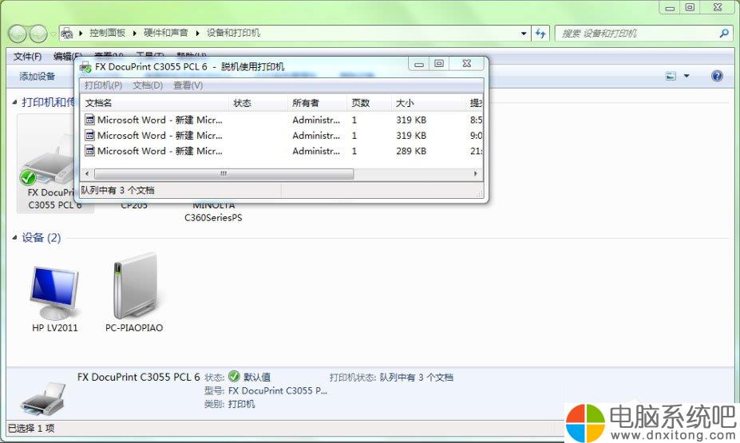Viewport: 740px width, 443px height.
Task: Click details pane printer icon
Action: tap(43, 399)
